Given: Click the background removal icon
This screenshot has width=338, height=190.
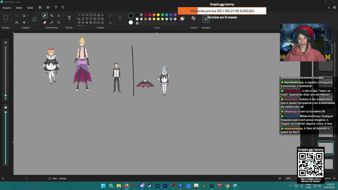Looking at the screenshot, I should (x=17, y=22).
